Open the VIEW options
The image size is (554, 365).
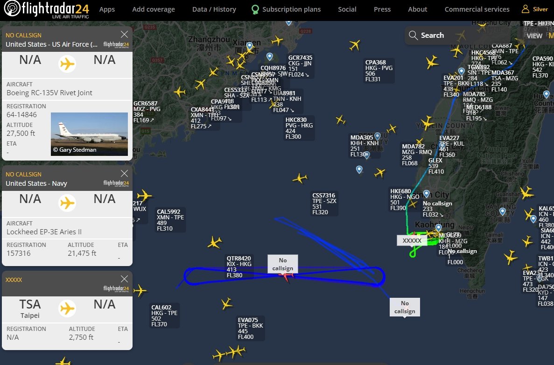(x=534, y=36)
